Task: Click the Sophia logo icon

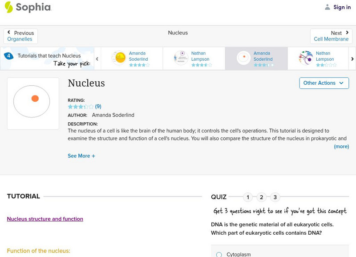Action: tap(9, 7)
